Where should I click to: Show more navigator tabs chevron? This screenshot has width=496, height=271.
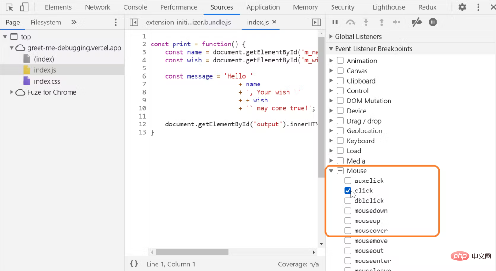(x=73, y=22)
